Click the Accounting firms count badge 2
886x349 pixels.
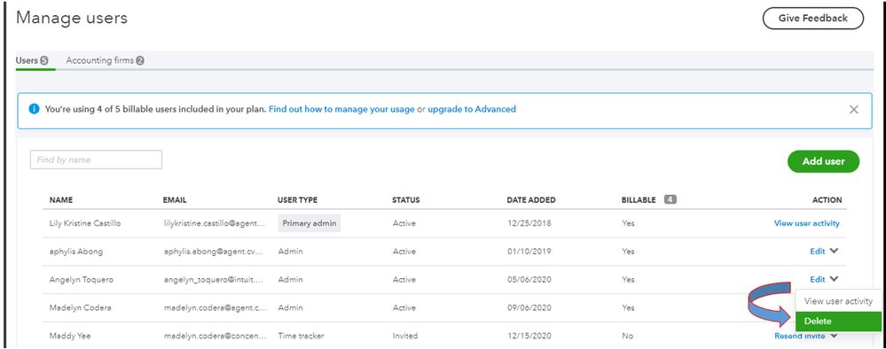coord(140,61)
